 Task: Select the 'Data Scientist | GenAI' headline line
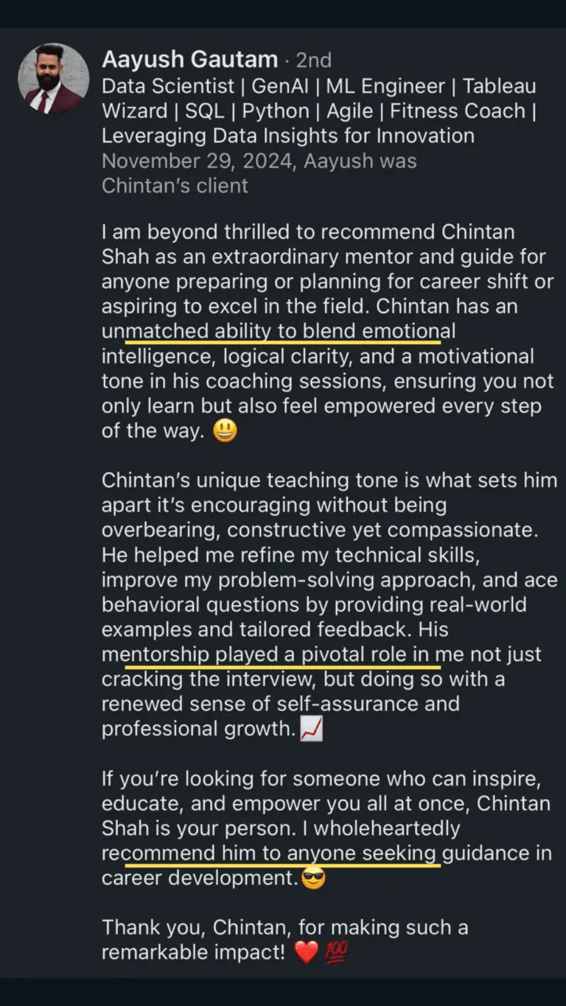[319, 87]
